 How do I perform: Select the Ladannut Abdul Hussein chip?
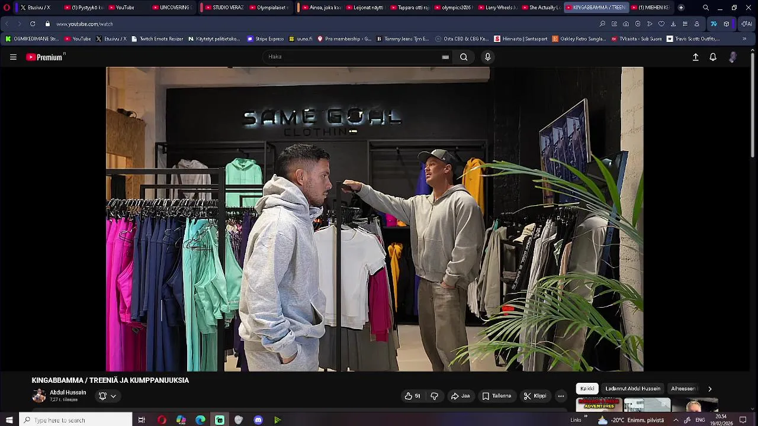632,389
